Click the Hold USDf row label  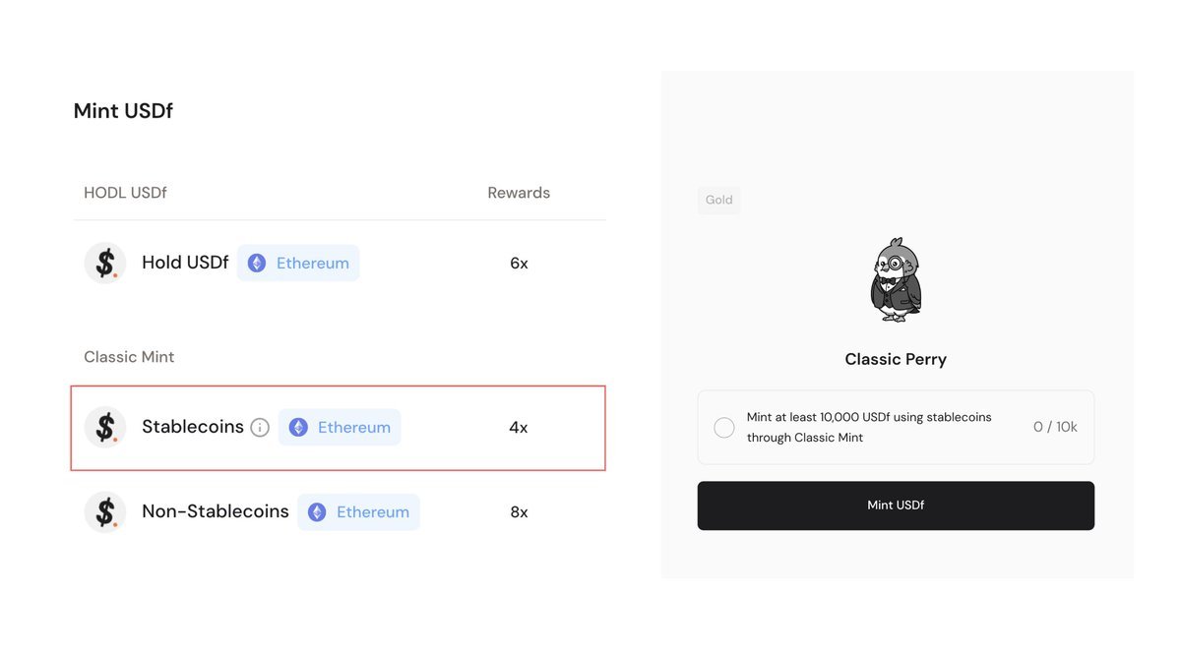[x=185, y=264]
